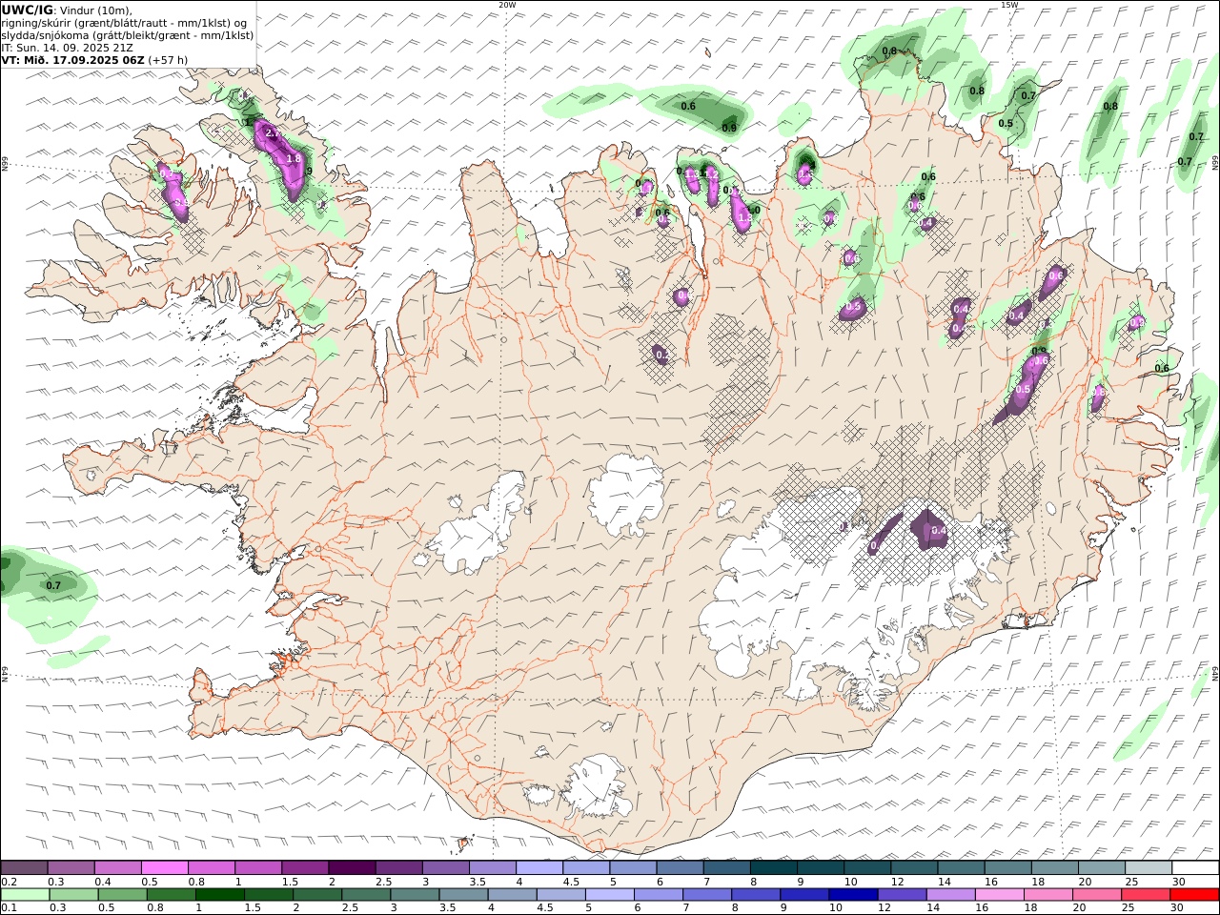Click the 2 darkest purple snow legend swatch
Viewport: 1220px width, 915px height.
(x=352, y=867)
